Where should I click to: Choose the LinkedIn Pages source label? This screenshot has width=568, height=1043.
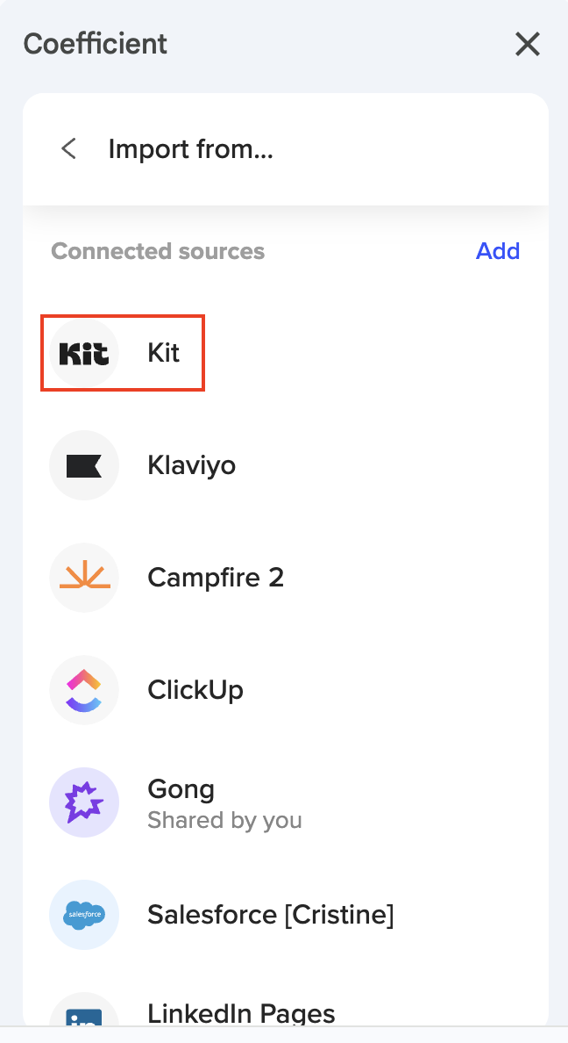pos(241,1014)
